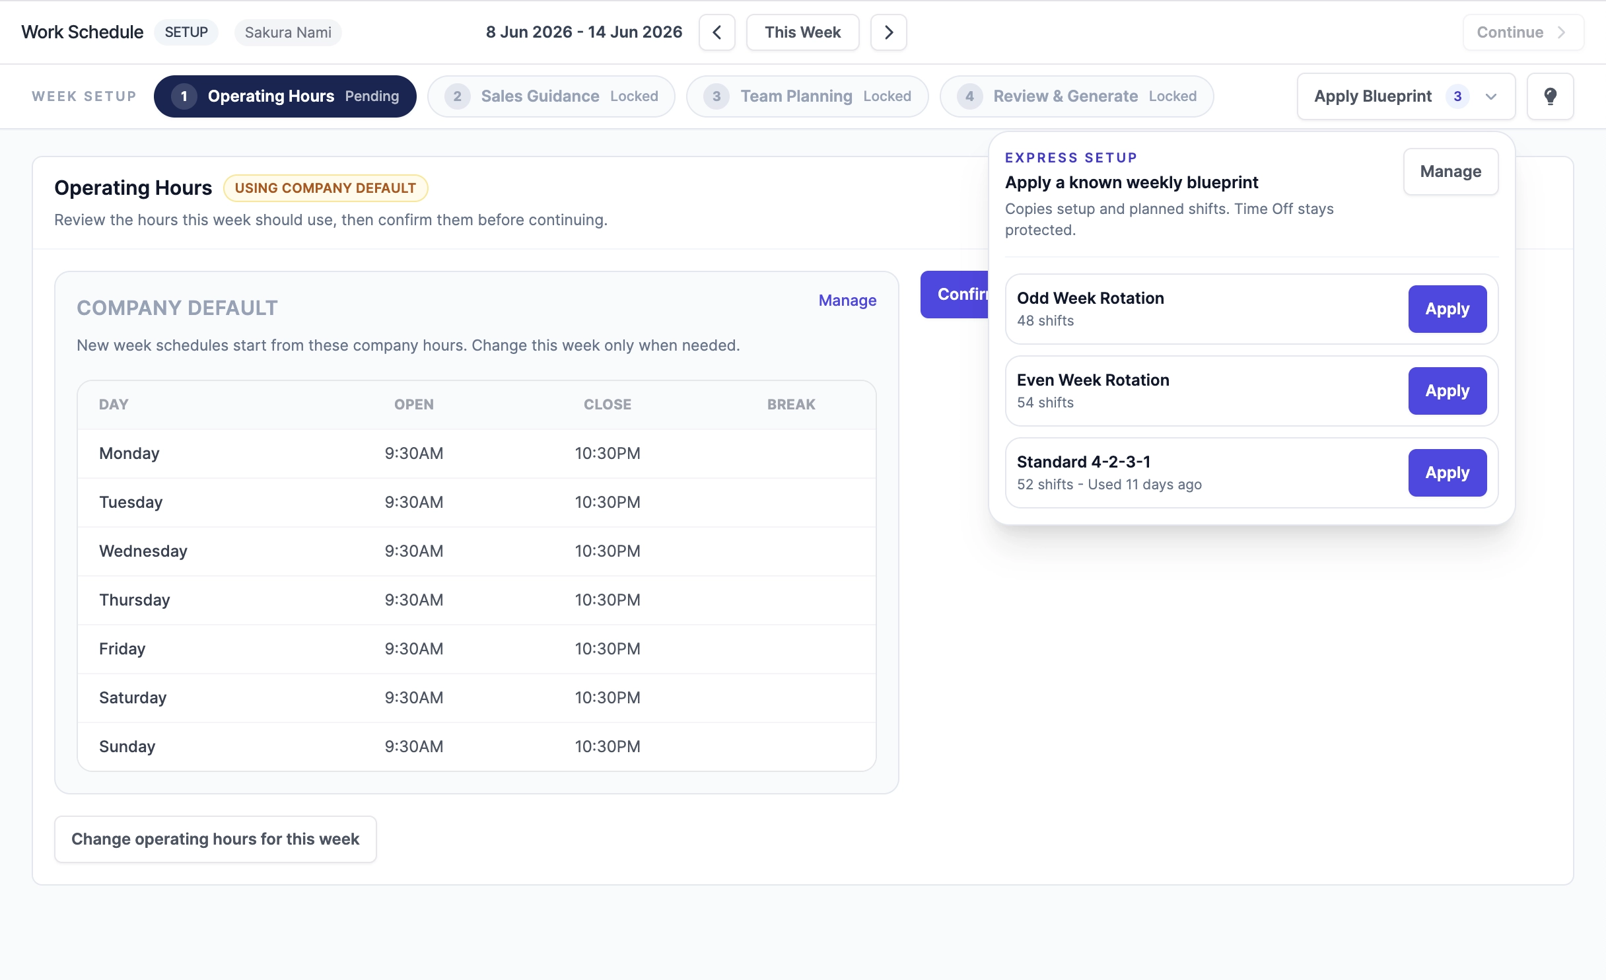
Task: Click the COMPANY DEFAULT heading
Action: [x=177, y=308]
